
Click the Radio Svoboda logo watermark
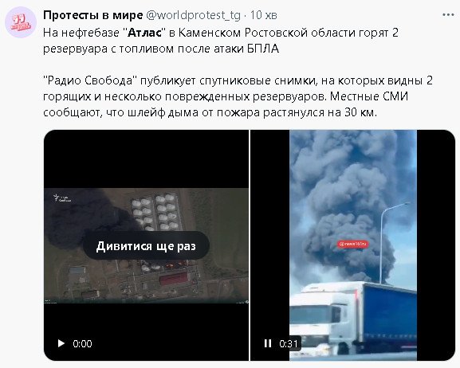(62, 198)
